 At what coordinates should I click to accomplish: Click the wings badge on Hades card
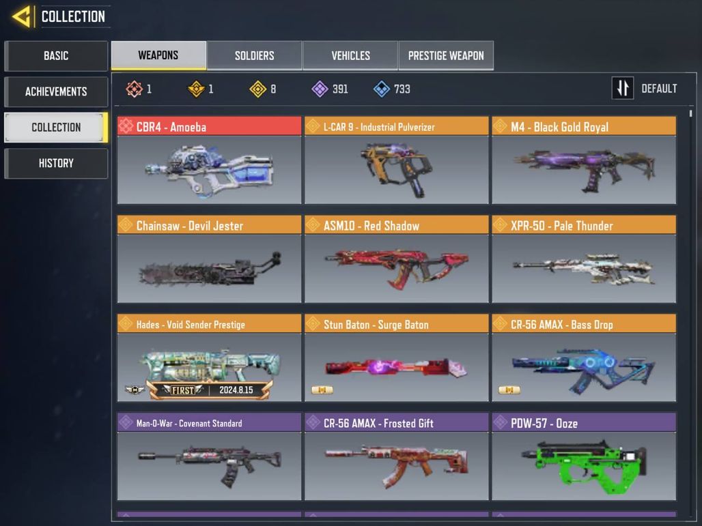tap(135, 390)
